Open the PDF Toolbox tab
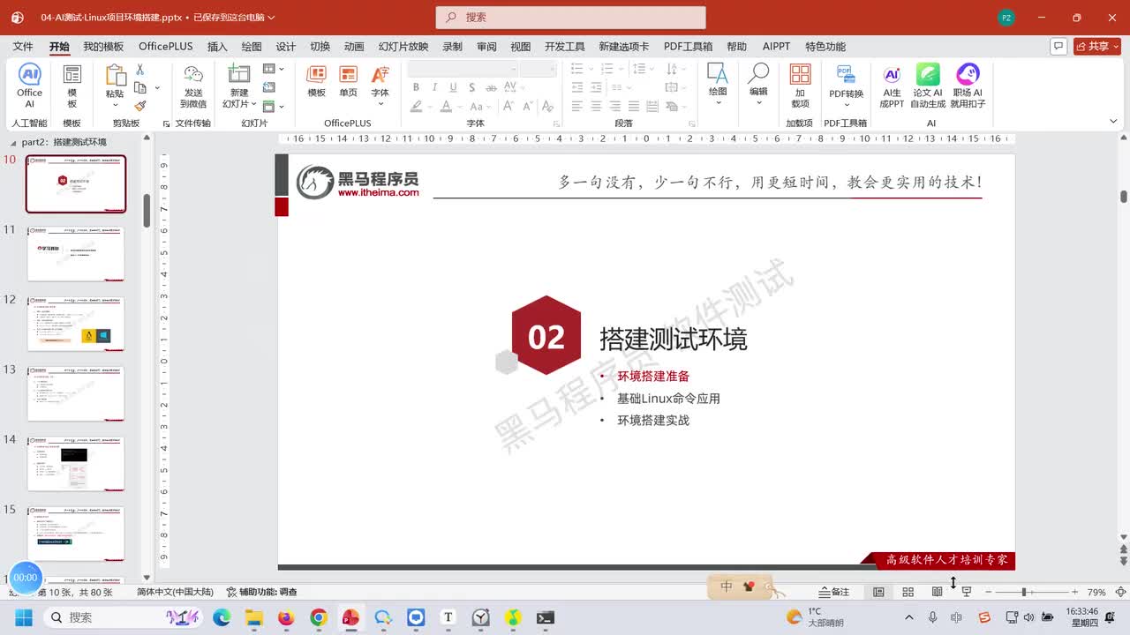 [688, 46]
